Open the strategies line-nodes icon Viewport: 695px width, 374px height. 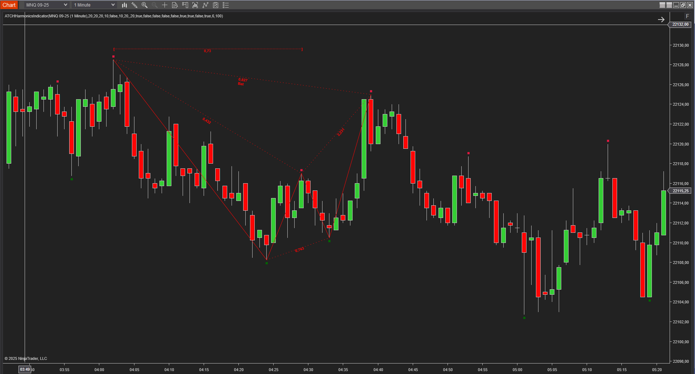point(205,5)
